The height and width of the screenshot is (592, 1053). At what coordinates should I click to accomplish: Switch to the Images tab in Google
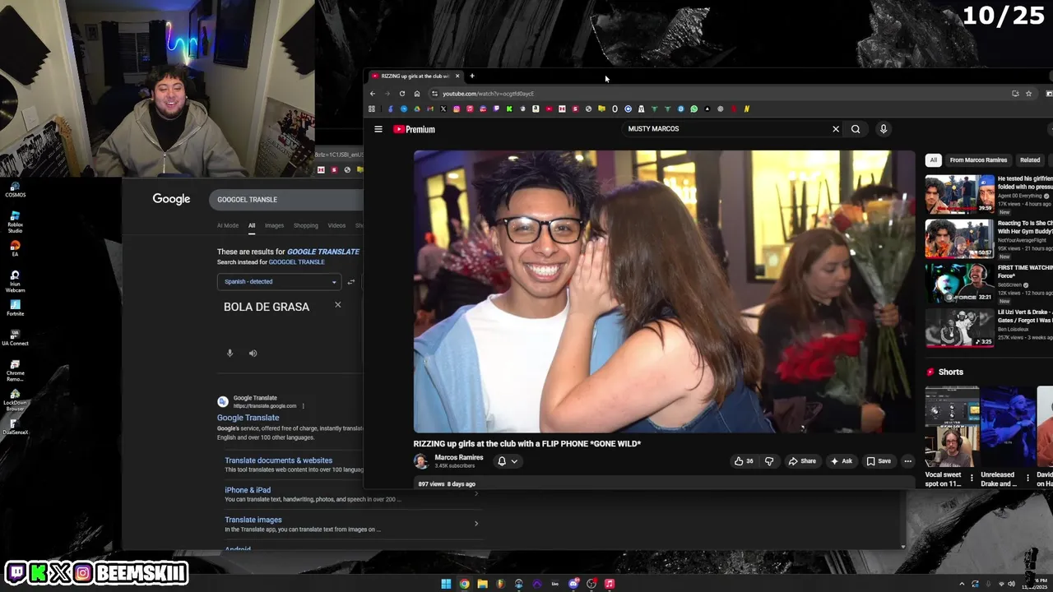click(x=274, y=225)
